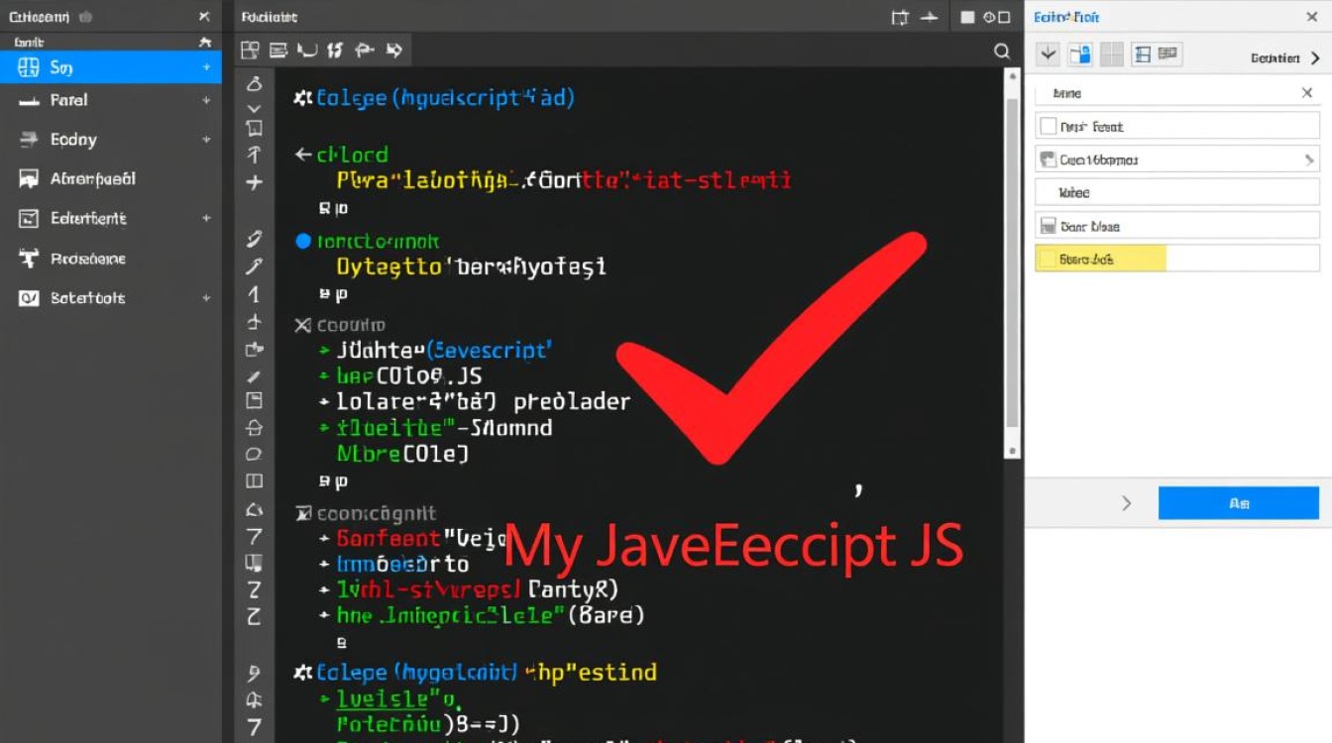1332x743 pixels.
Task: Toggle the blue breakpoint dot in the code
Action: click(303, 241)
